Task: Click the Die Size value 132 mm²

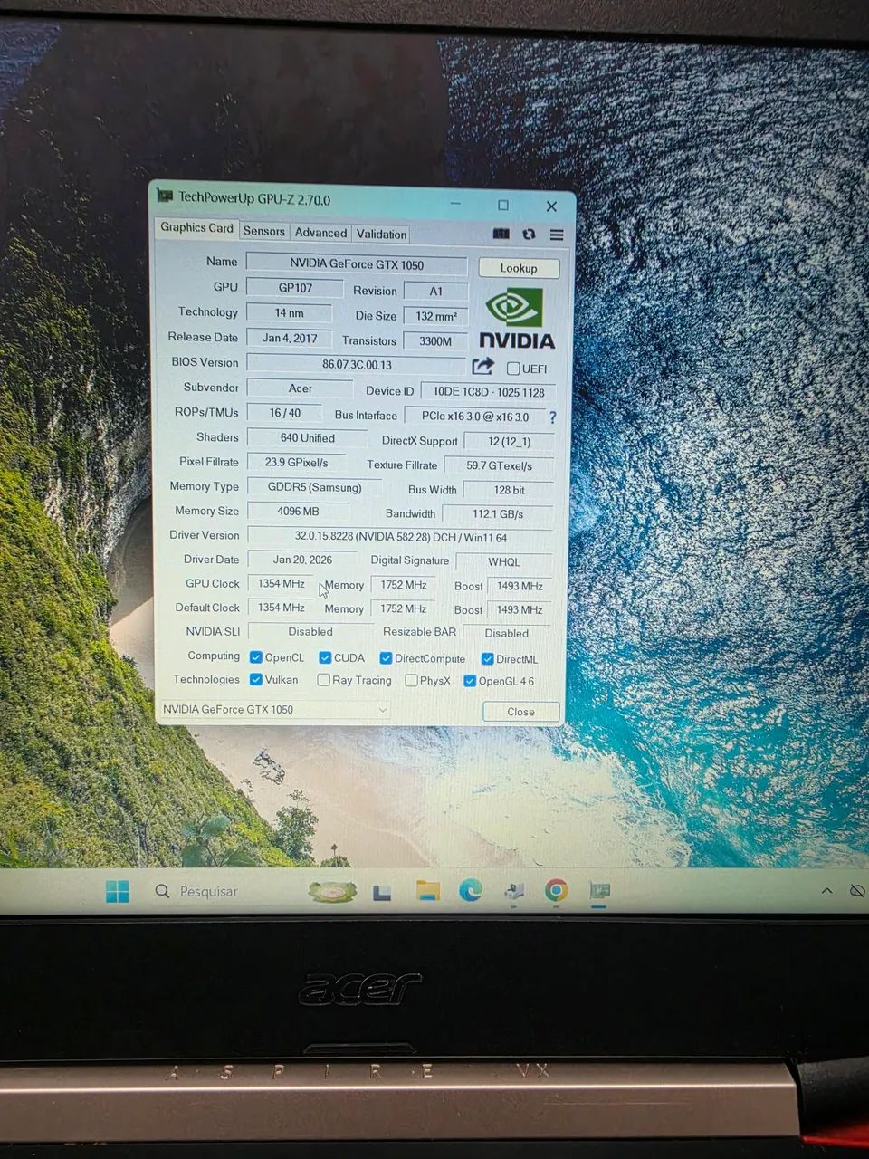Action: (x=435, y=316)
